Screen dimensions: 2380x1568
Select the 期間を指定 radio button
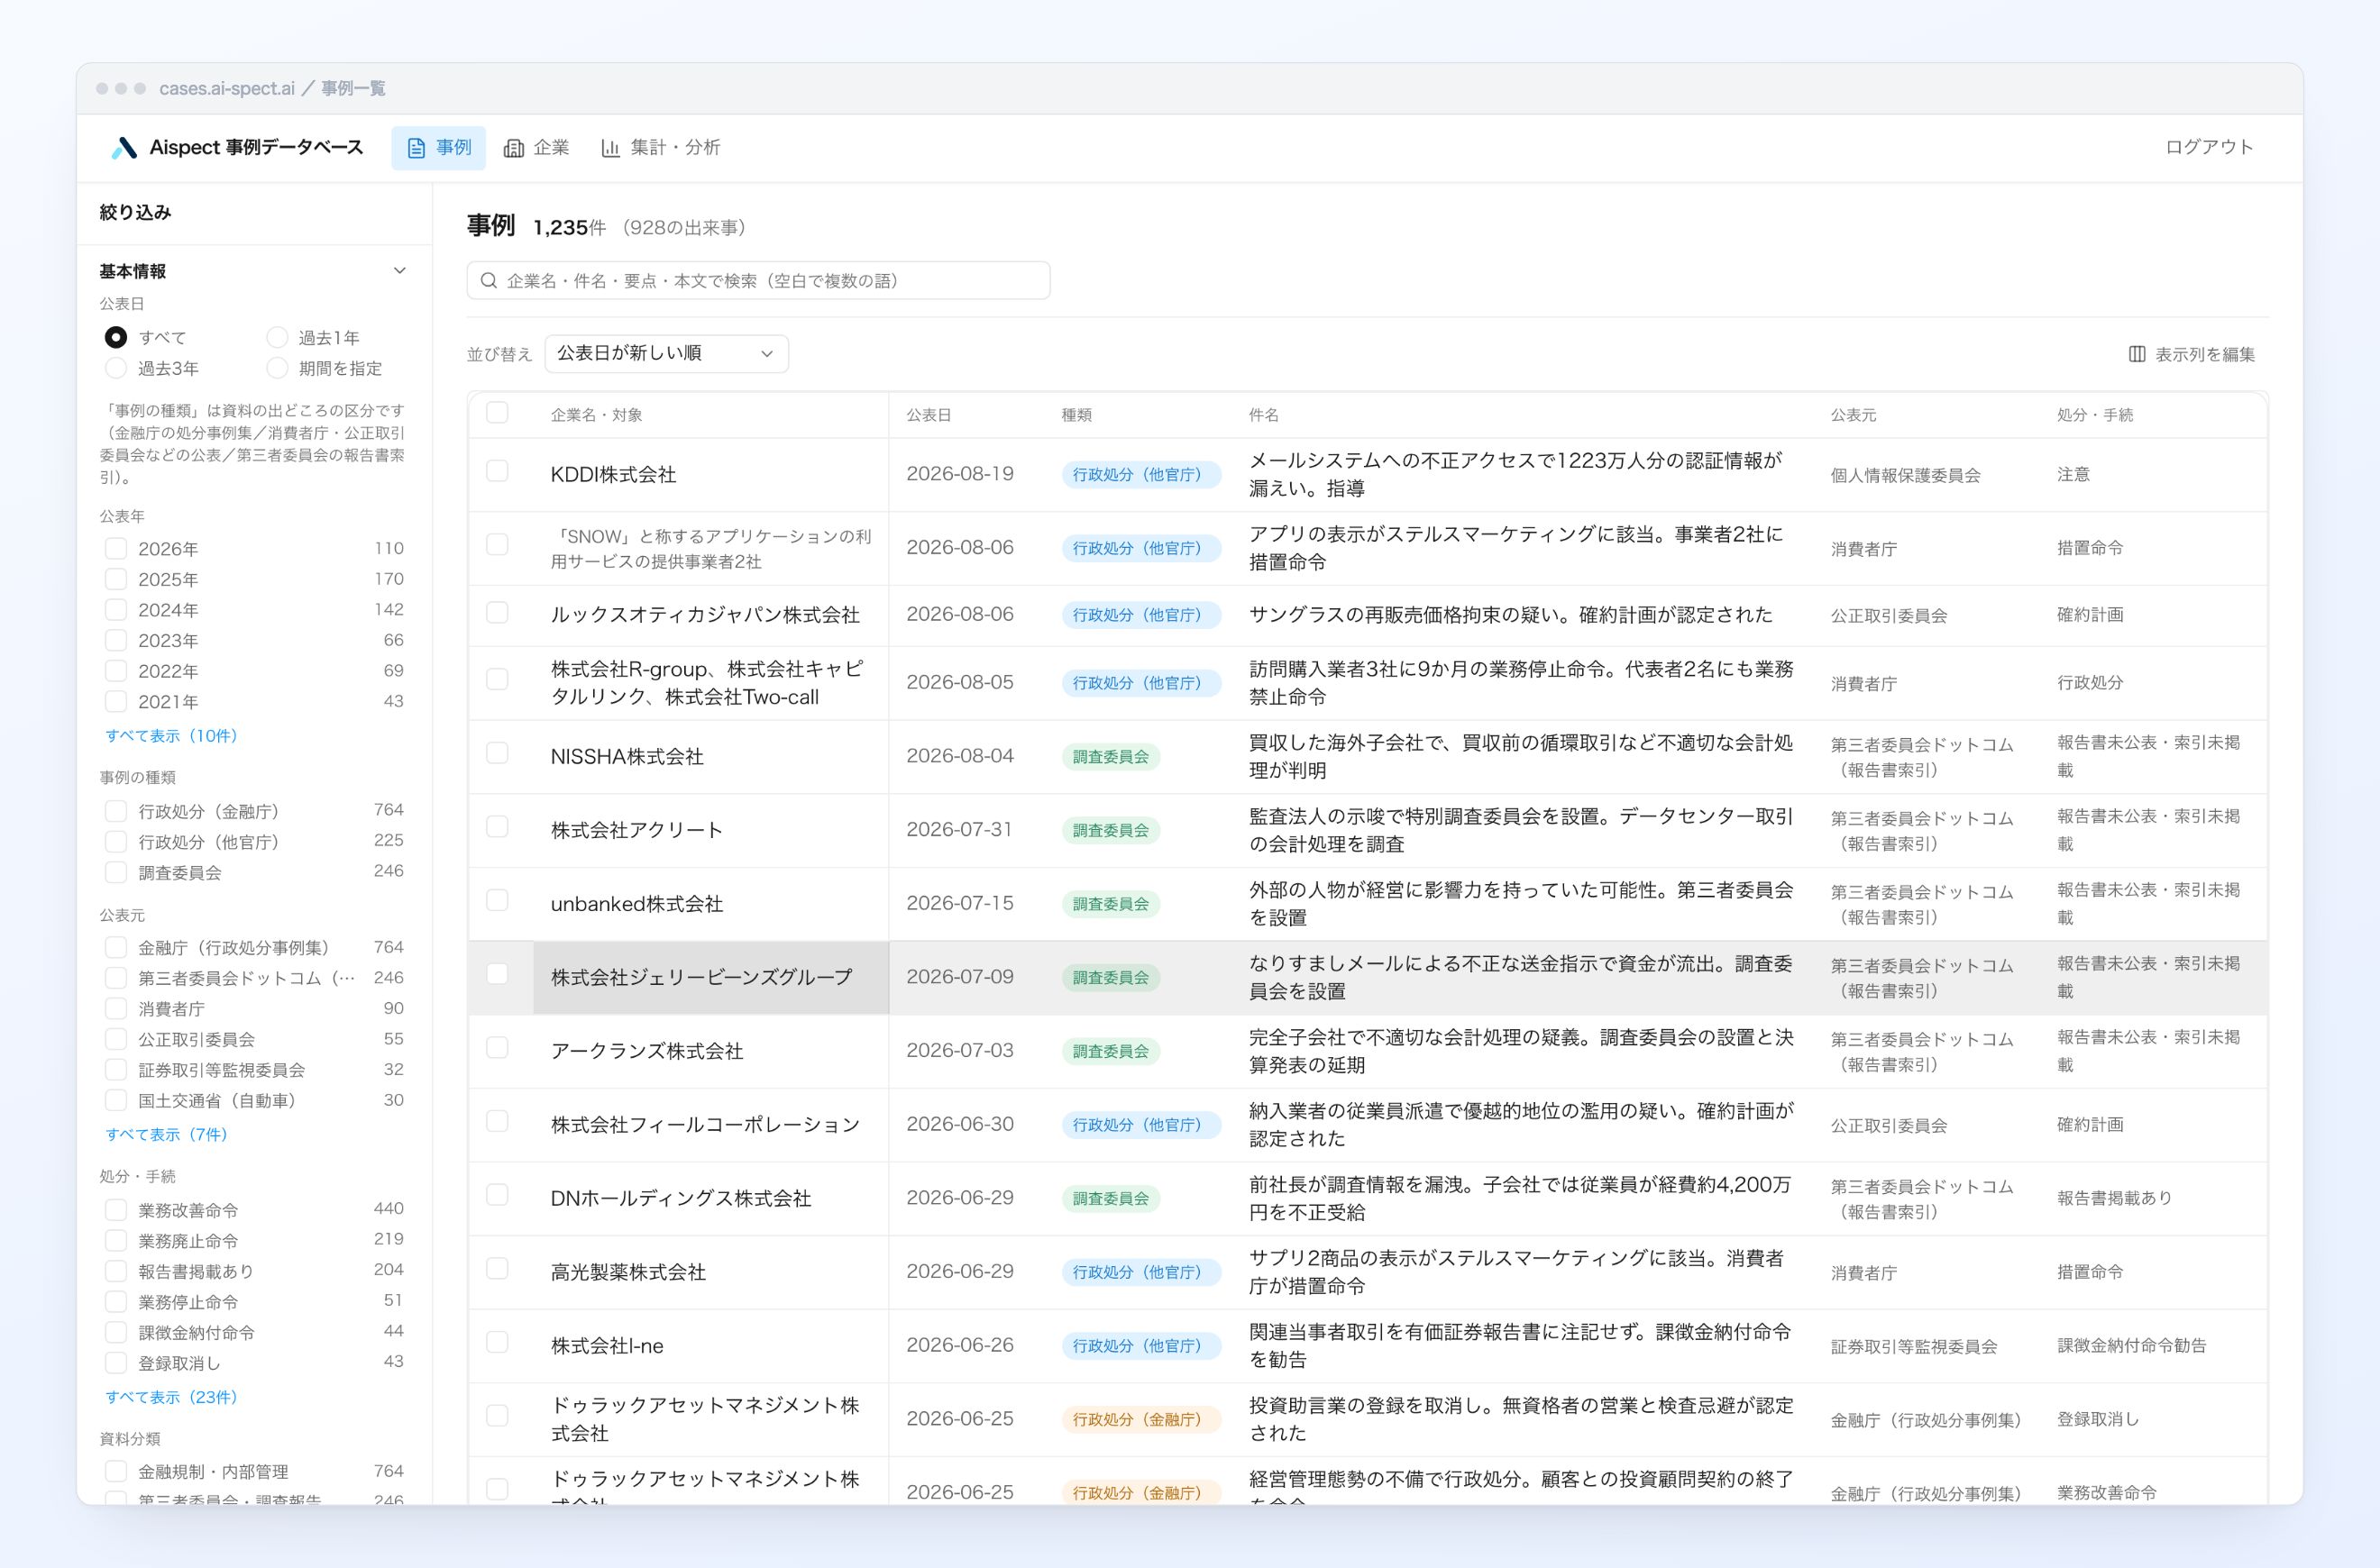point(277,369)
